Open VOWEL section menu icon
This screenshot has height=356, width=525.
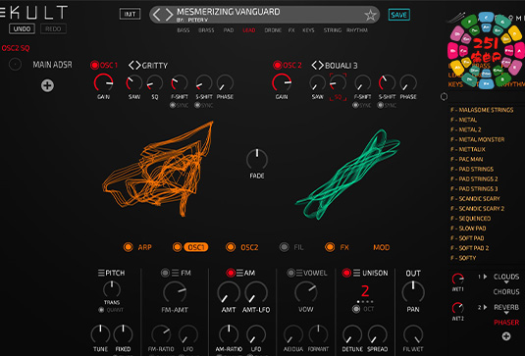click(299, 273)
